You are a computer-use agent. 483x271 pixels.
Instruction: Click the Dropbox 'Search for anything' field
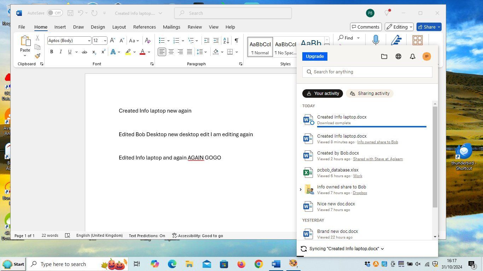(x=368, y=72)
